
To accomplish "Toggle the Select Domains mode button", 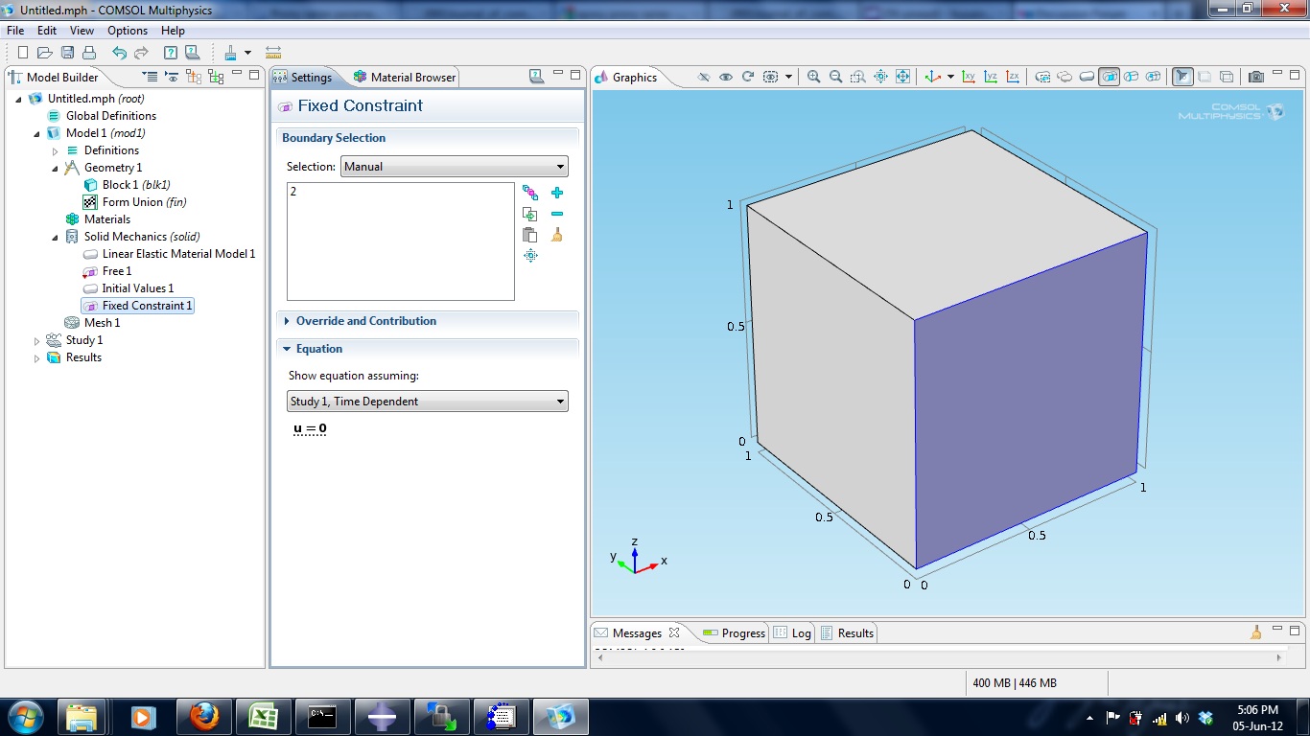I will coord(1088,77).
